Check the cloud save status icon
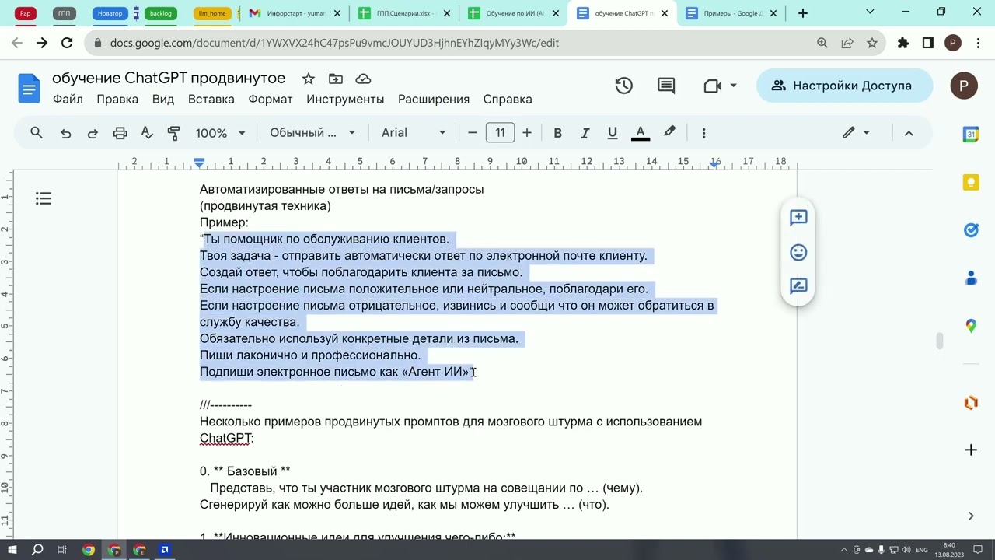The image size is (995, 560). pyautogui.click(x=363, y=79)
